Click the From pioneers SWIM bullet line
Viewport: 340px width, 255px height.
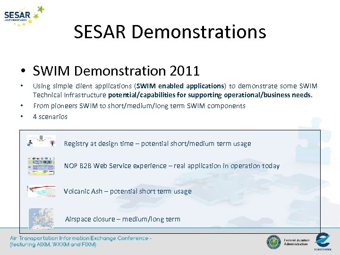139,106
